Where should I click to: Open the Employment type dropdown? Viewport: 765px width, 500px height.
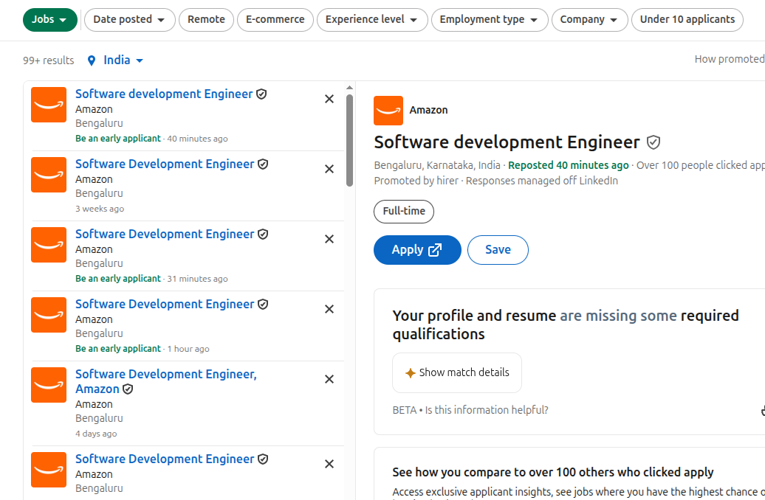pyautogui.click(x=490, y=19)
